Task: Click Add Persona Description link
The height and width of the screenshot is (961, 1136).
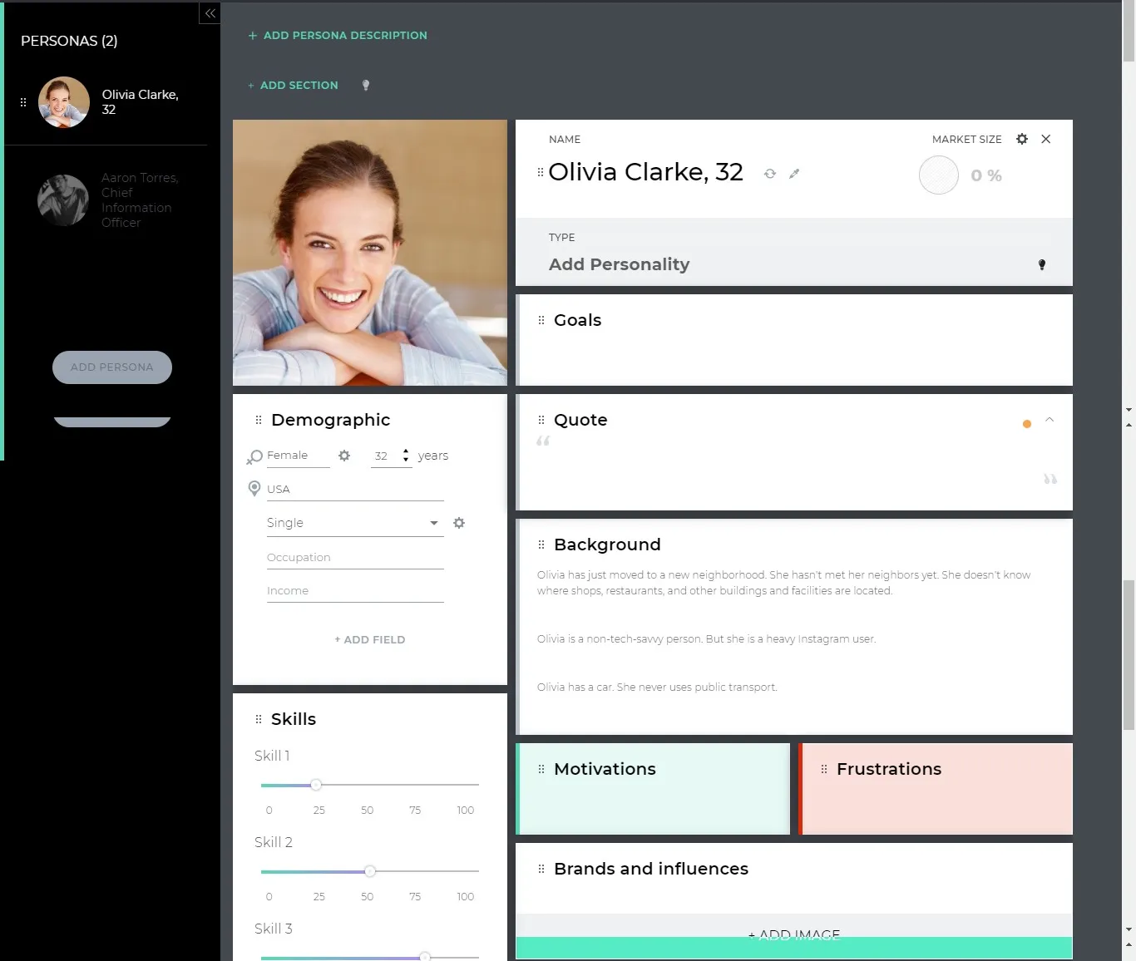Action: click(x=338, y=35)
